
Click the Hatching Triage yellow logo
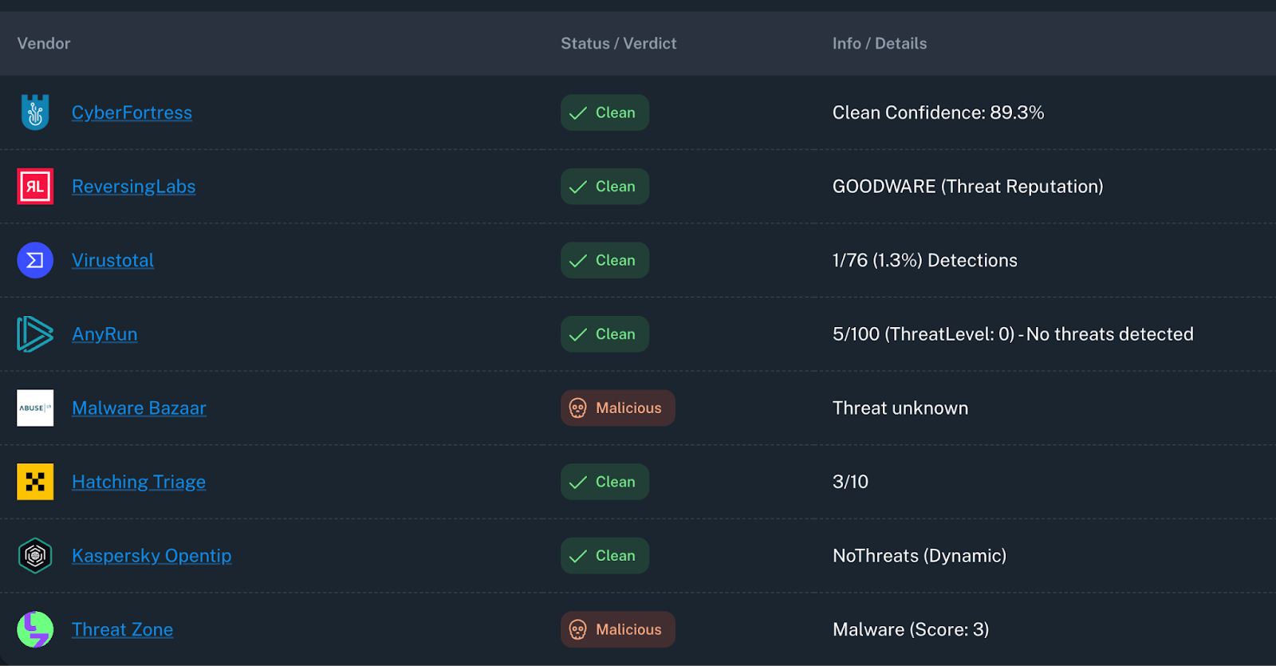click(35, 482)
